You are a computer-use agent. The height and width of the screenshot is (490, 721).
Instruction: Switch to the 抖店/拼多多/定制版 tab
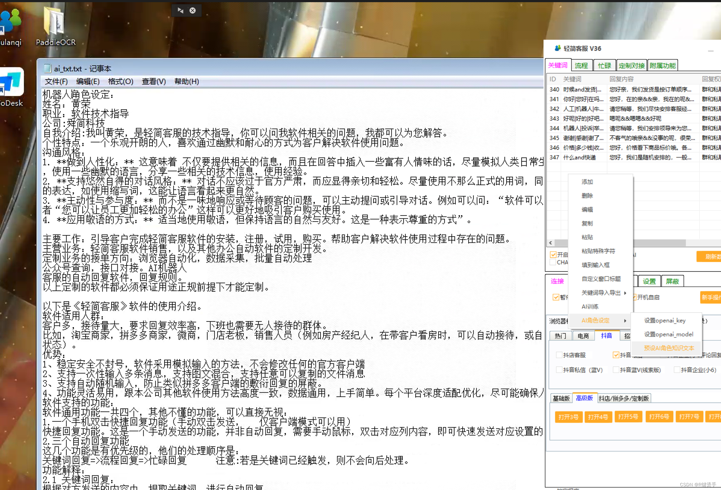pos(624,398)
